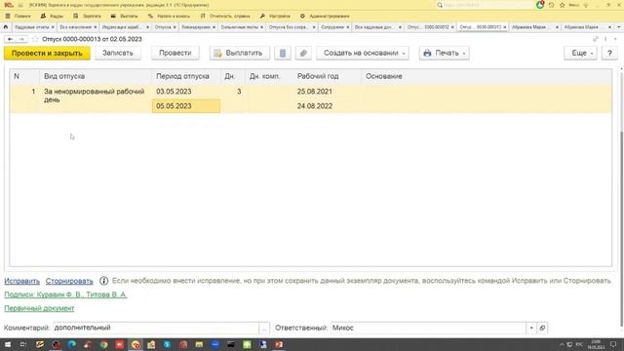Click the Исправить link
Screen dimensions: 624x351
click(x=21, y=281)
